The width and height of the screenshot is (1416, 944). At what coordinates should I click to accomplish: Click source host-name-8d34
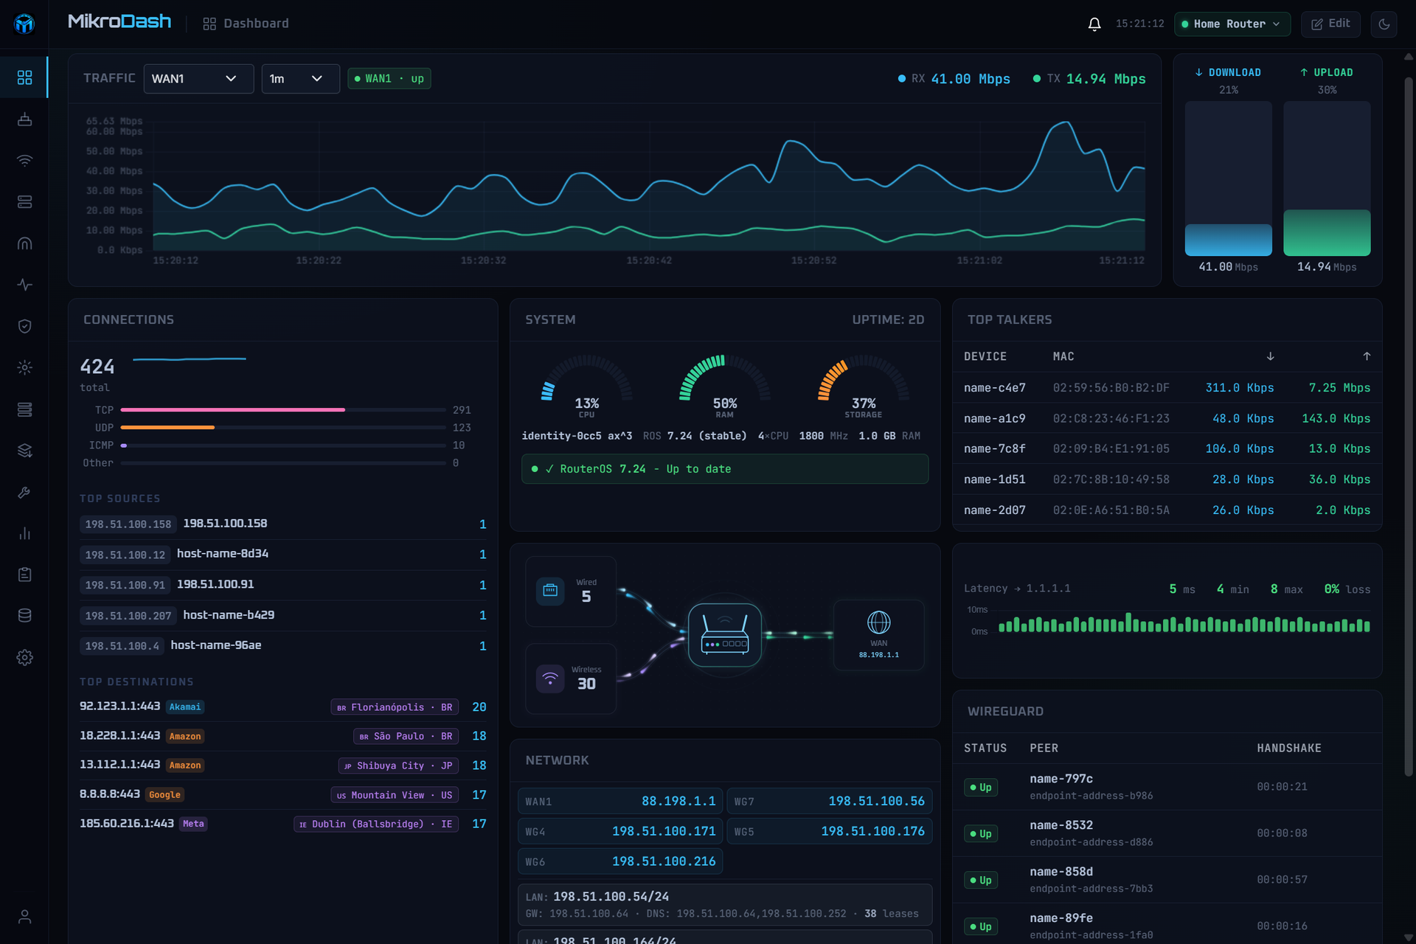(x=223, y=554)
